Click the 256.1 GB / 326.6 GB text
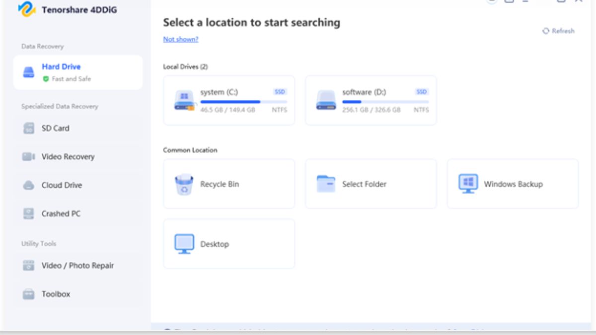596x335 pixels. click(371, 110)
